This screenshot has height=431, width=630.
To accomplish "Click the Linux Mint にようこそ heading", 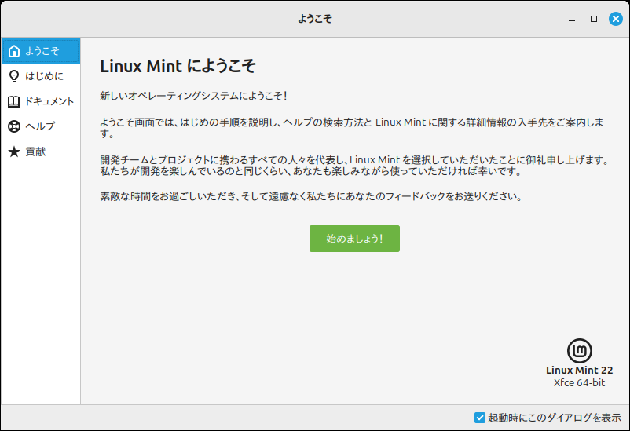I will click(178, 66).
